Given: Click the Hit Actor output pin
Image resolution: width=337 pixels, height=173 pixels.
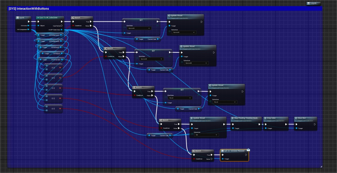Looking at the screenshot, I should (28, 26).
